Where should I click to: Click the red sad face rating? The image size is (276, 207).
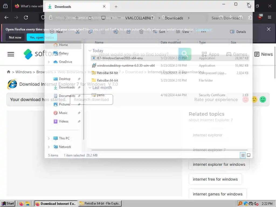(245, 99)
